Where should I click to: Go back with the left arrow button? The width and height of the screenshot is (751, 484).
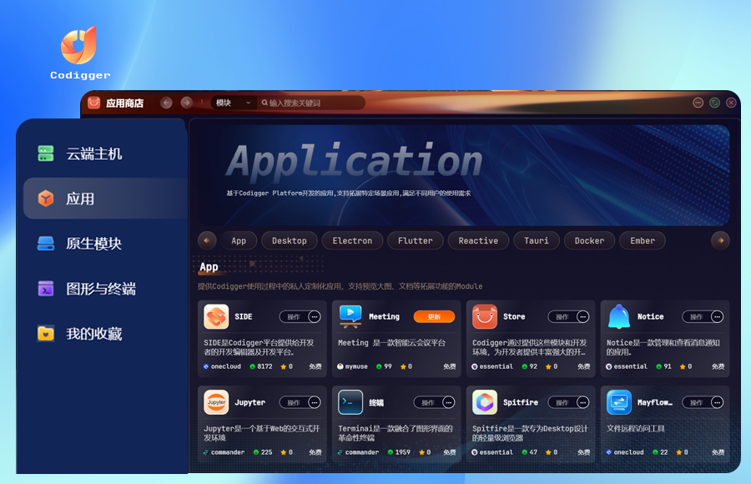point(166,103)
